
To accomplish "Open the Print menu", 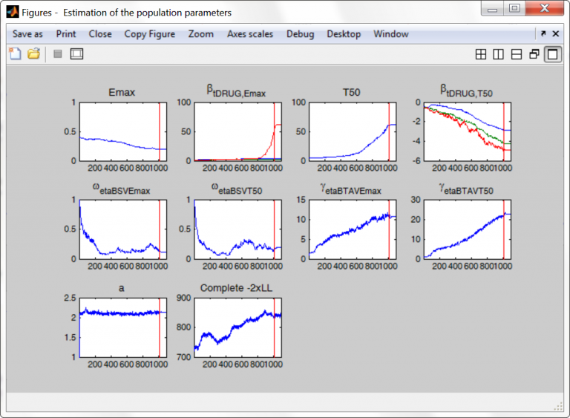I will [x=66, y=34].
